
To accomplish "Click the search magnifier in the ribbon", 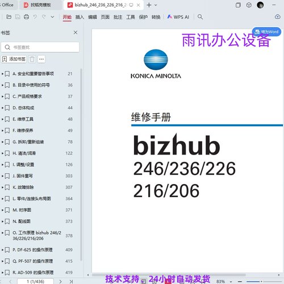I will pos(200,17).
